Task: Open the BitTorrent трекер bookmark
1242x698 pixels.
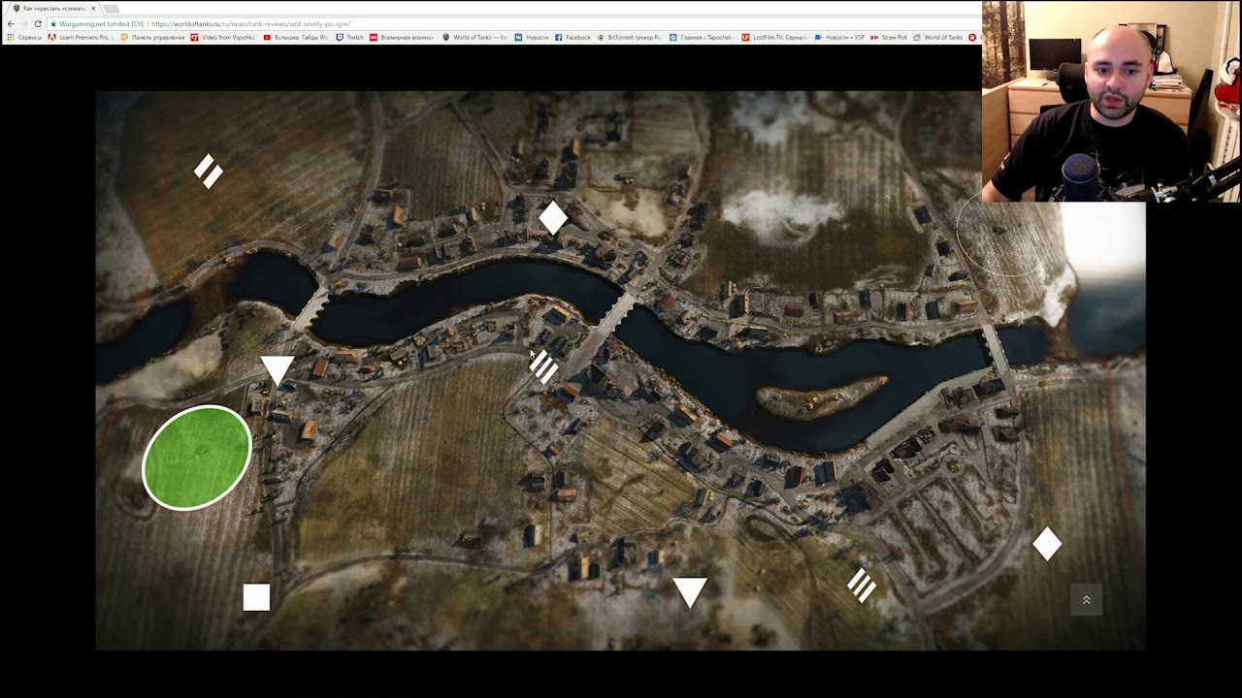Action: tap(630, 37)
